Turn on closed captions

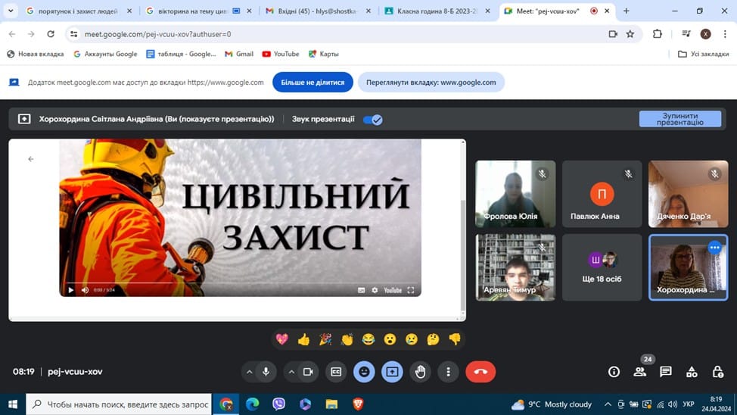[336, 372]
